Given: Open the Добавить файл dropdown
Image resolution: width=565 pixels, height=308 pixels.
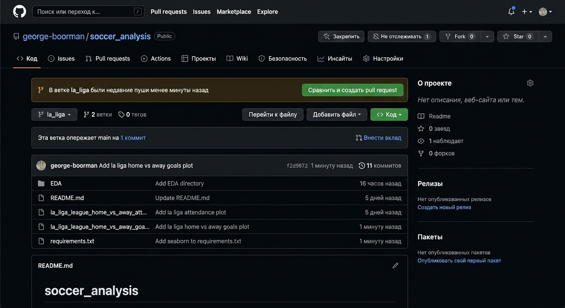Looking at the screenshot, I should pyautogui.click(x=337, y=114).
